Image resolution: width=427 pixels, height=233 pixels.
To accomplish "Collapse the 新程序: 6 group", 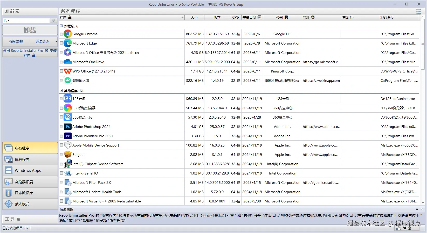I will [x=61, y=26].
